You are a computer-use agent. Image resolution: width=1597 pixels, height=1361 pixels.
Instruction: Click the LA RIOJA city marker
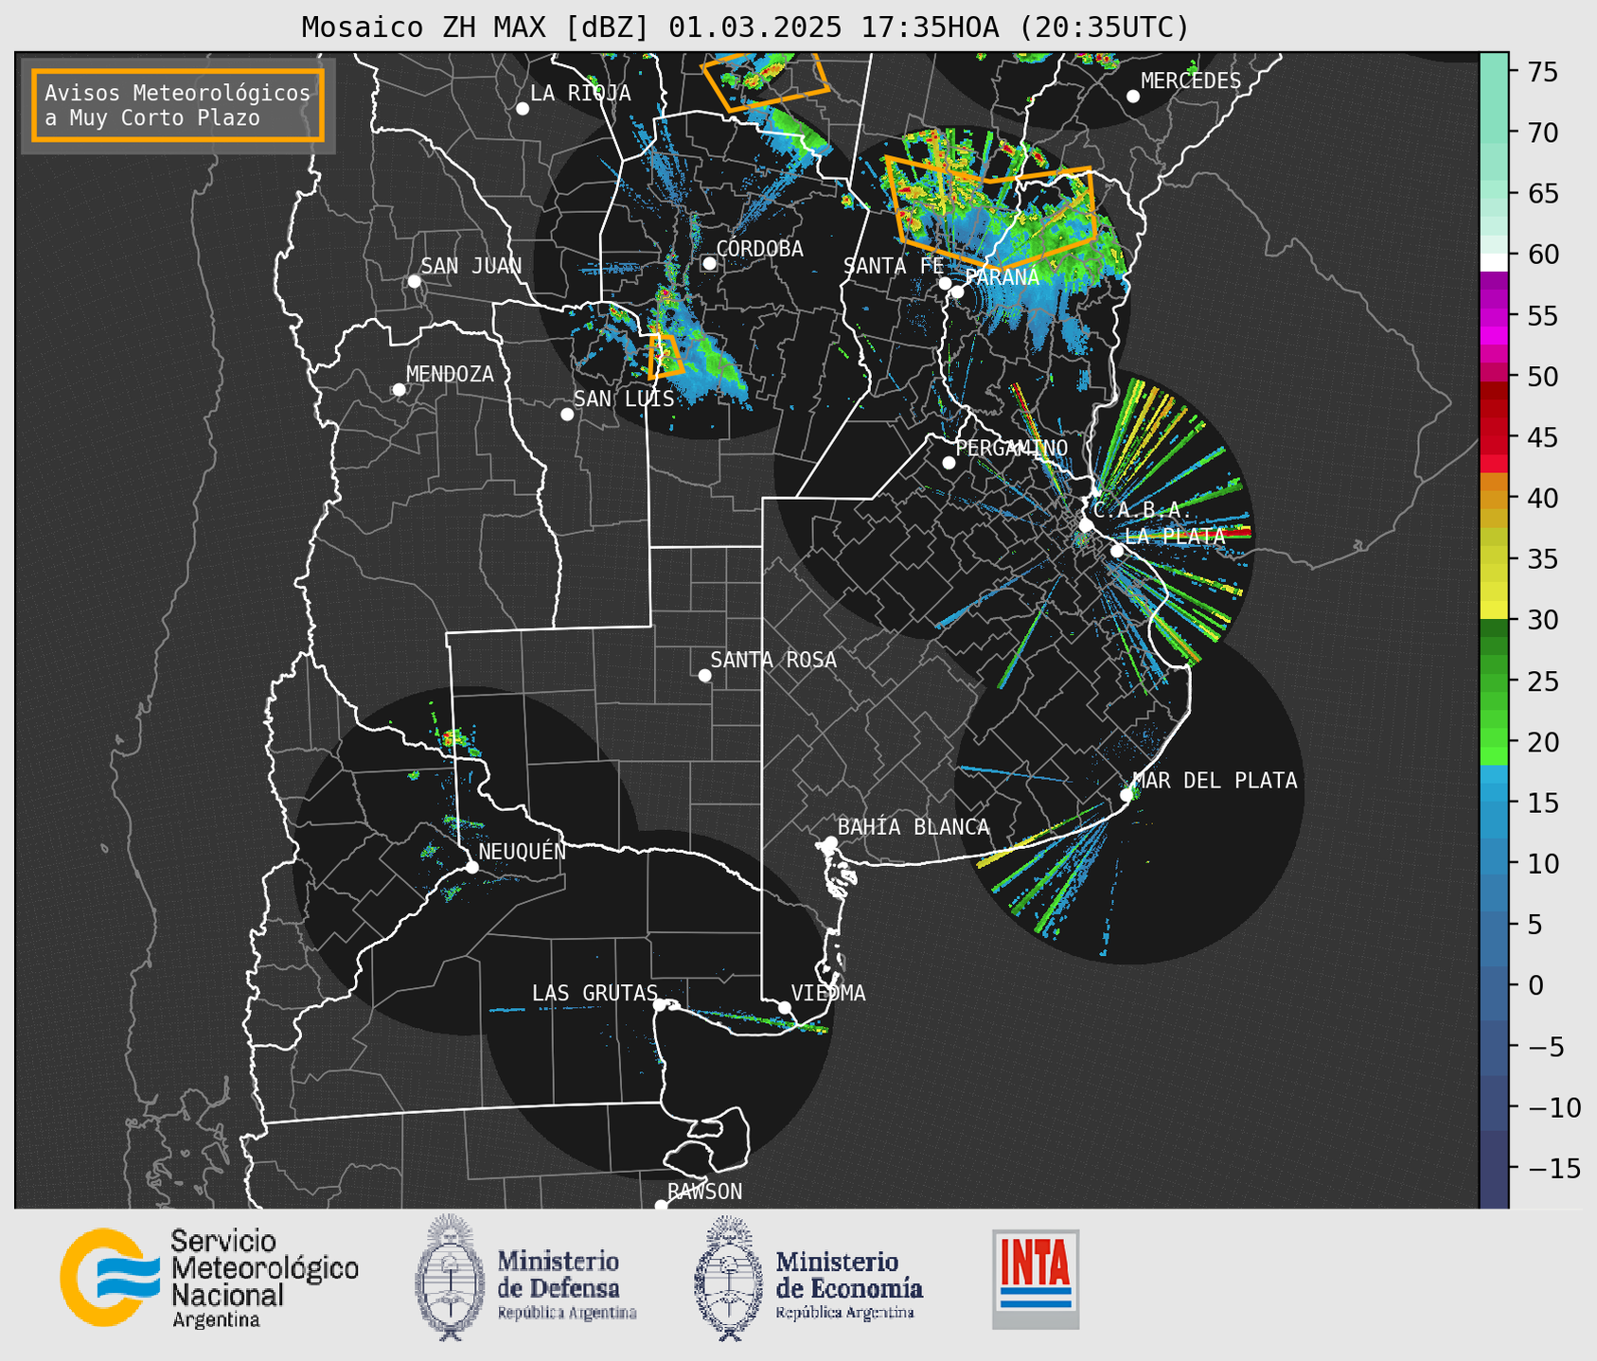click(523, 109)
